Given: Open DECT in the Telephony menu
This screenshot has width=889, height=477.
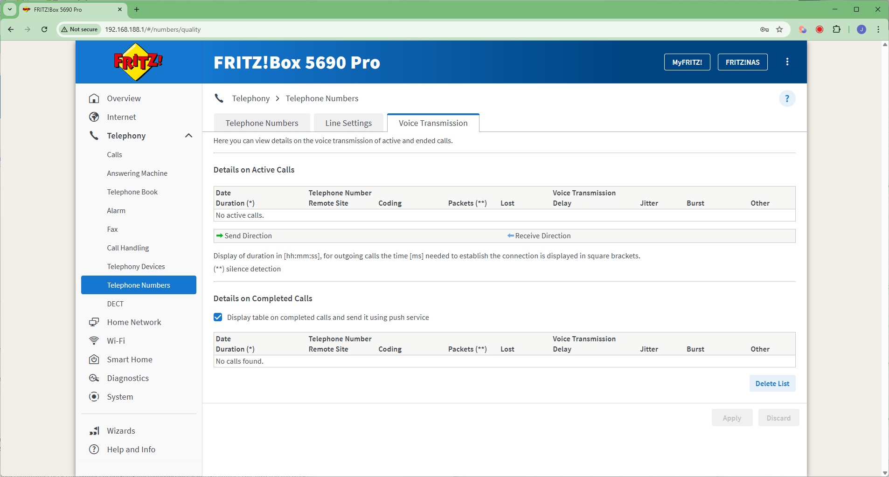Looking at the screenshot, I should 115,304.
